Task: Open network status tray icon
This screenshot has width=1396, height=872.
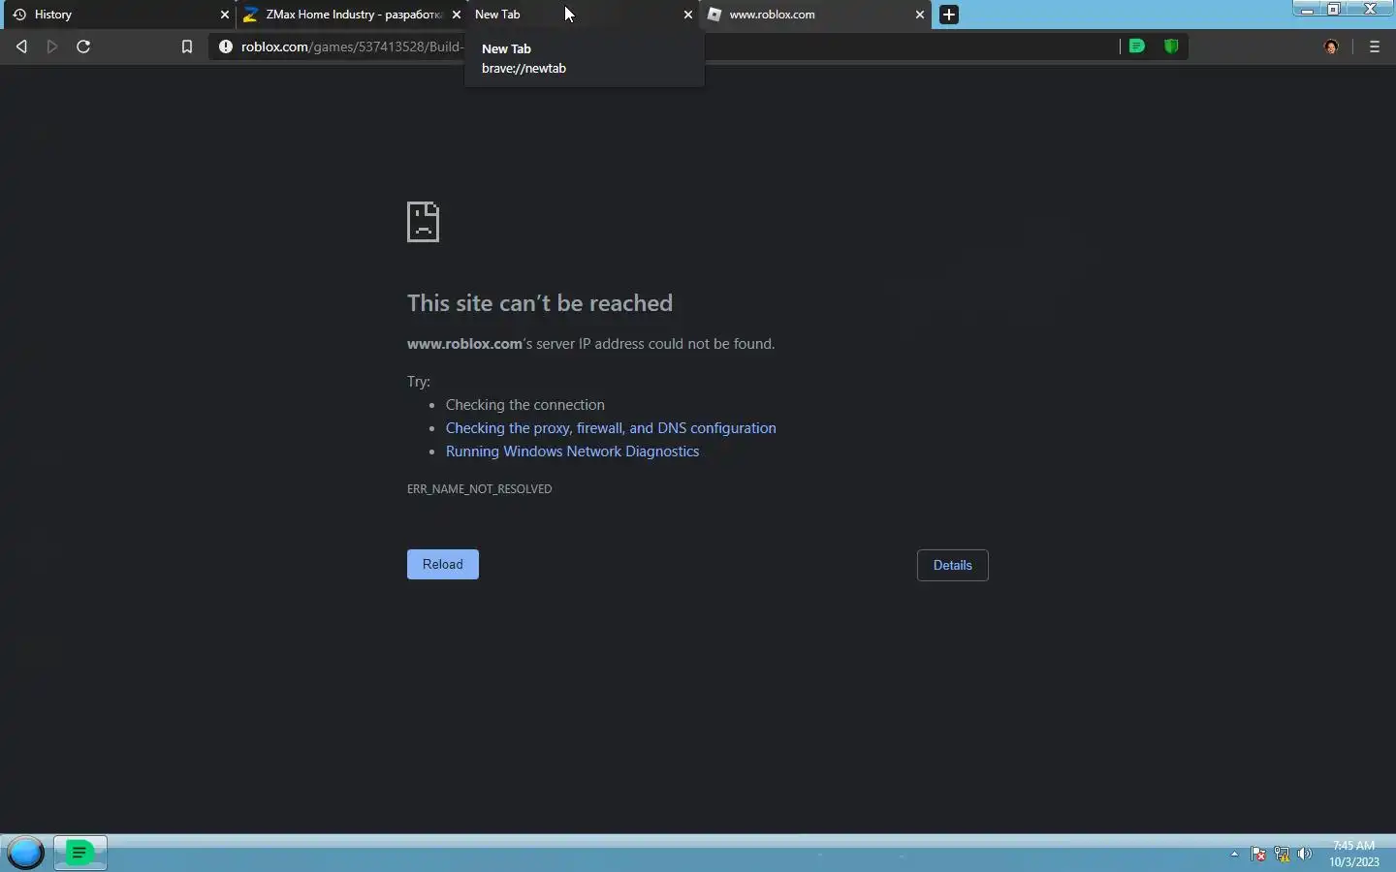Action: 1282,855
